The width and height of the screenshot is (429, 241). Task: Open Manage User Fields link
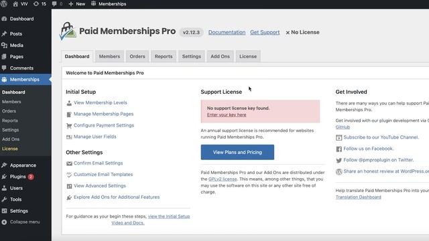[x=95, y=137]
